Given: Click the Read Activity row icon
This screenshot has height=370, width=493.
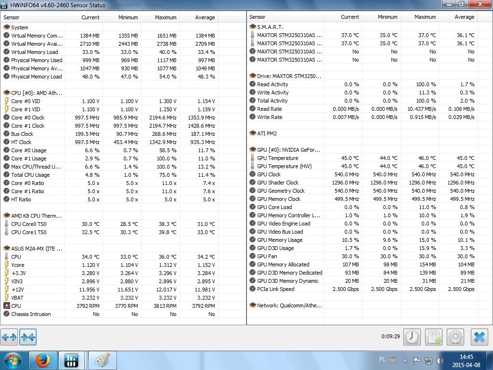Looking at the screenshot, I should (x=253, y=84).
